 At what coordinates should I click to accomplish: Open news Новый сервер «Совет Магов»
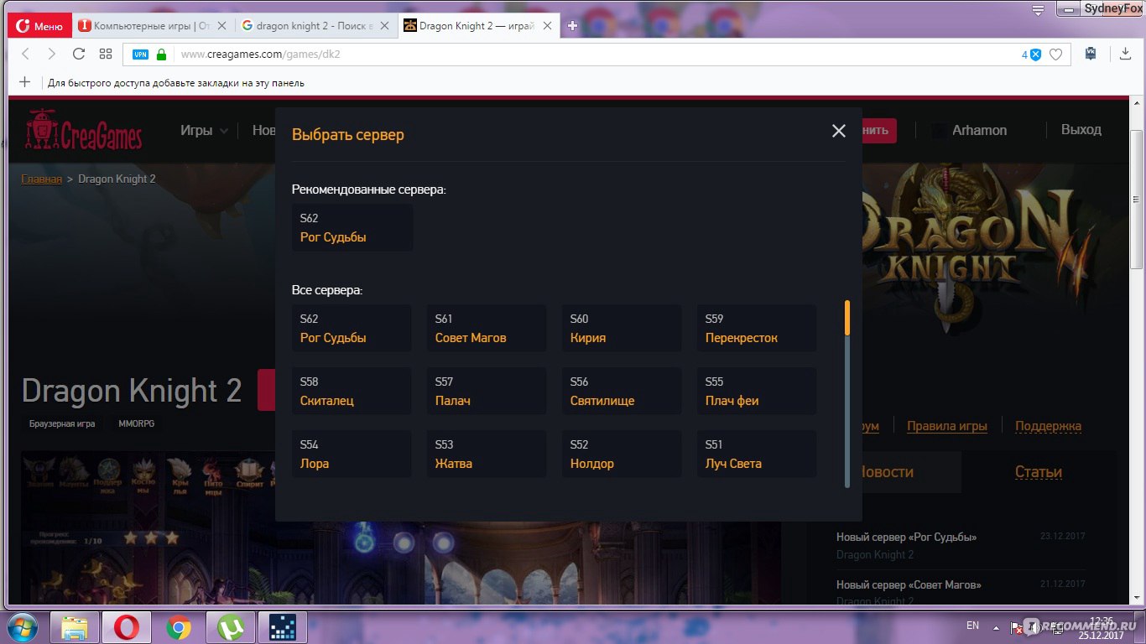click(x=909, y=584)
